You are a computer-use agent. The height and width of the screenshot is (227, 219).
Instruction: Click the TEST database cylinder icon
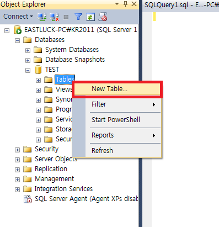(x=38, y=70)
